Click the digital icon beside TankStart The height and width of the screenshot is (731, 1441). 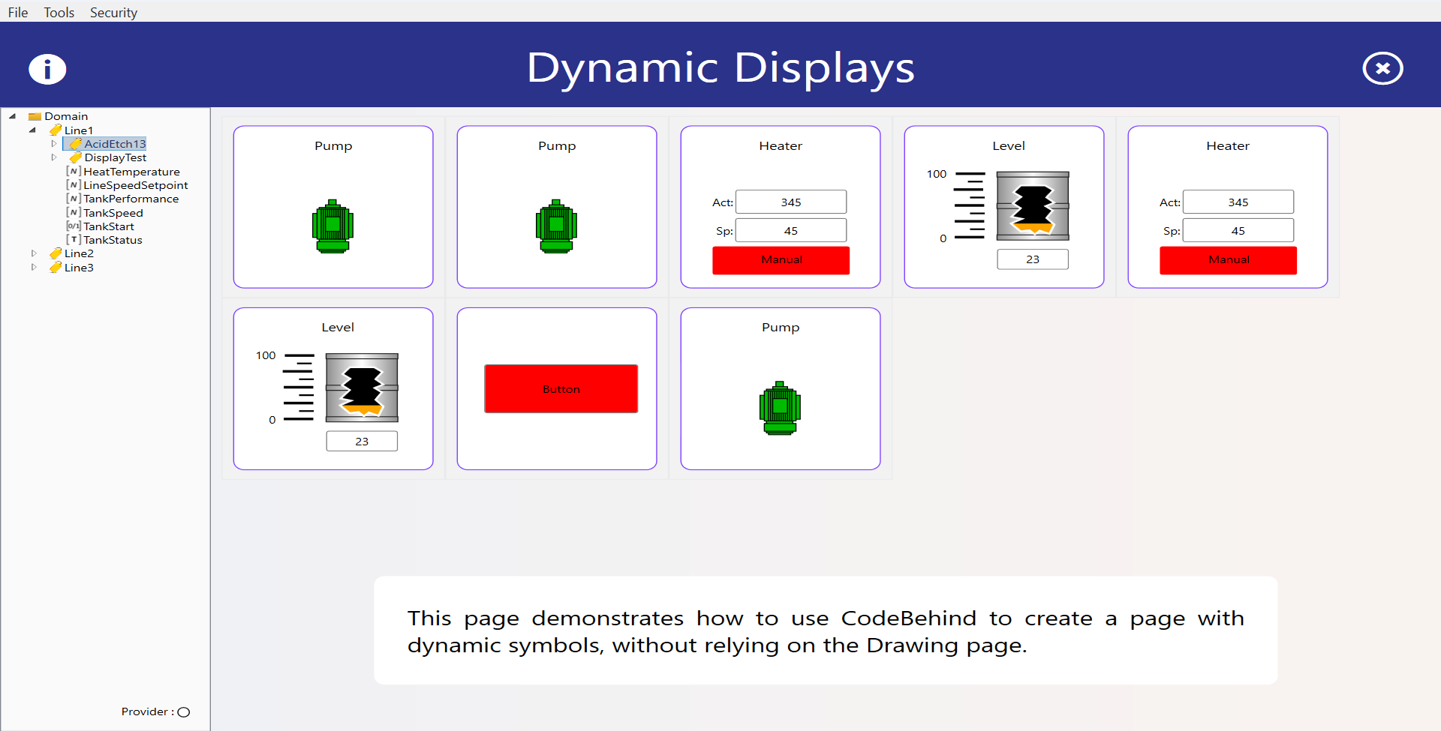point(74,226)
